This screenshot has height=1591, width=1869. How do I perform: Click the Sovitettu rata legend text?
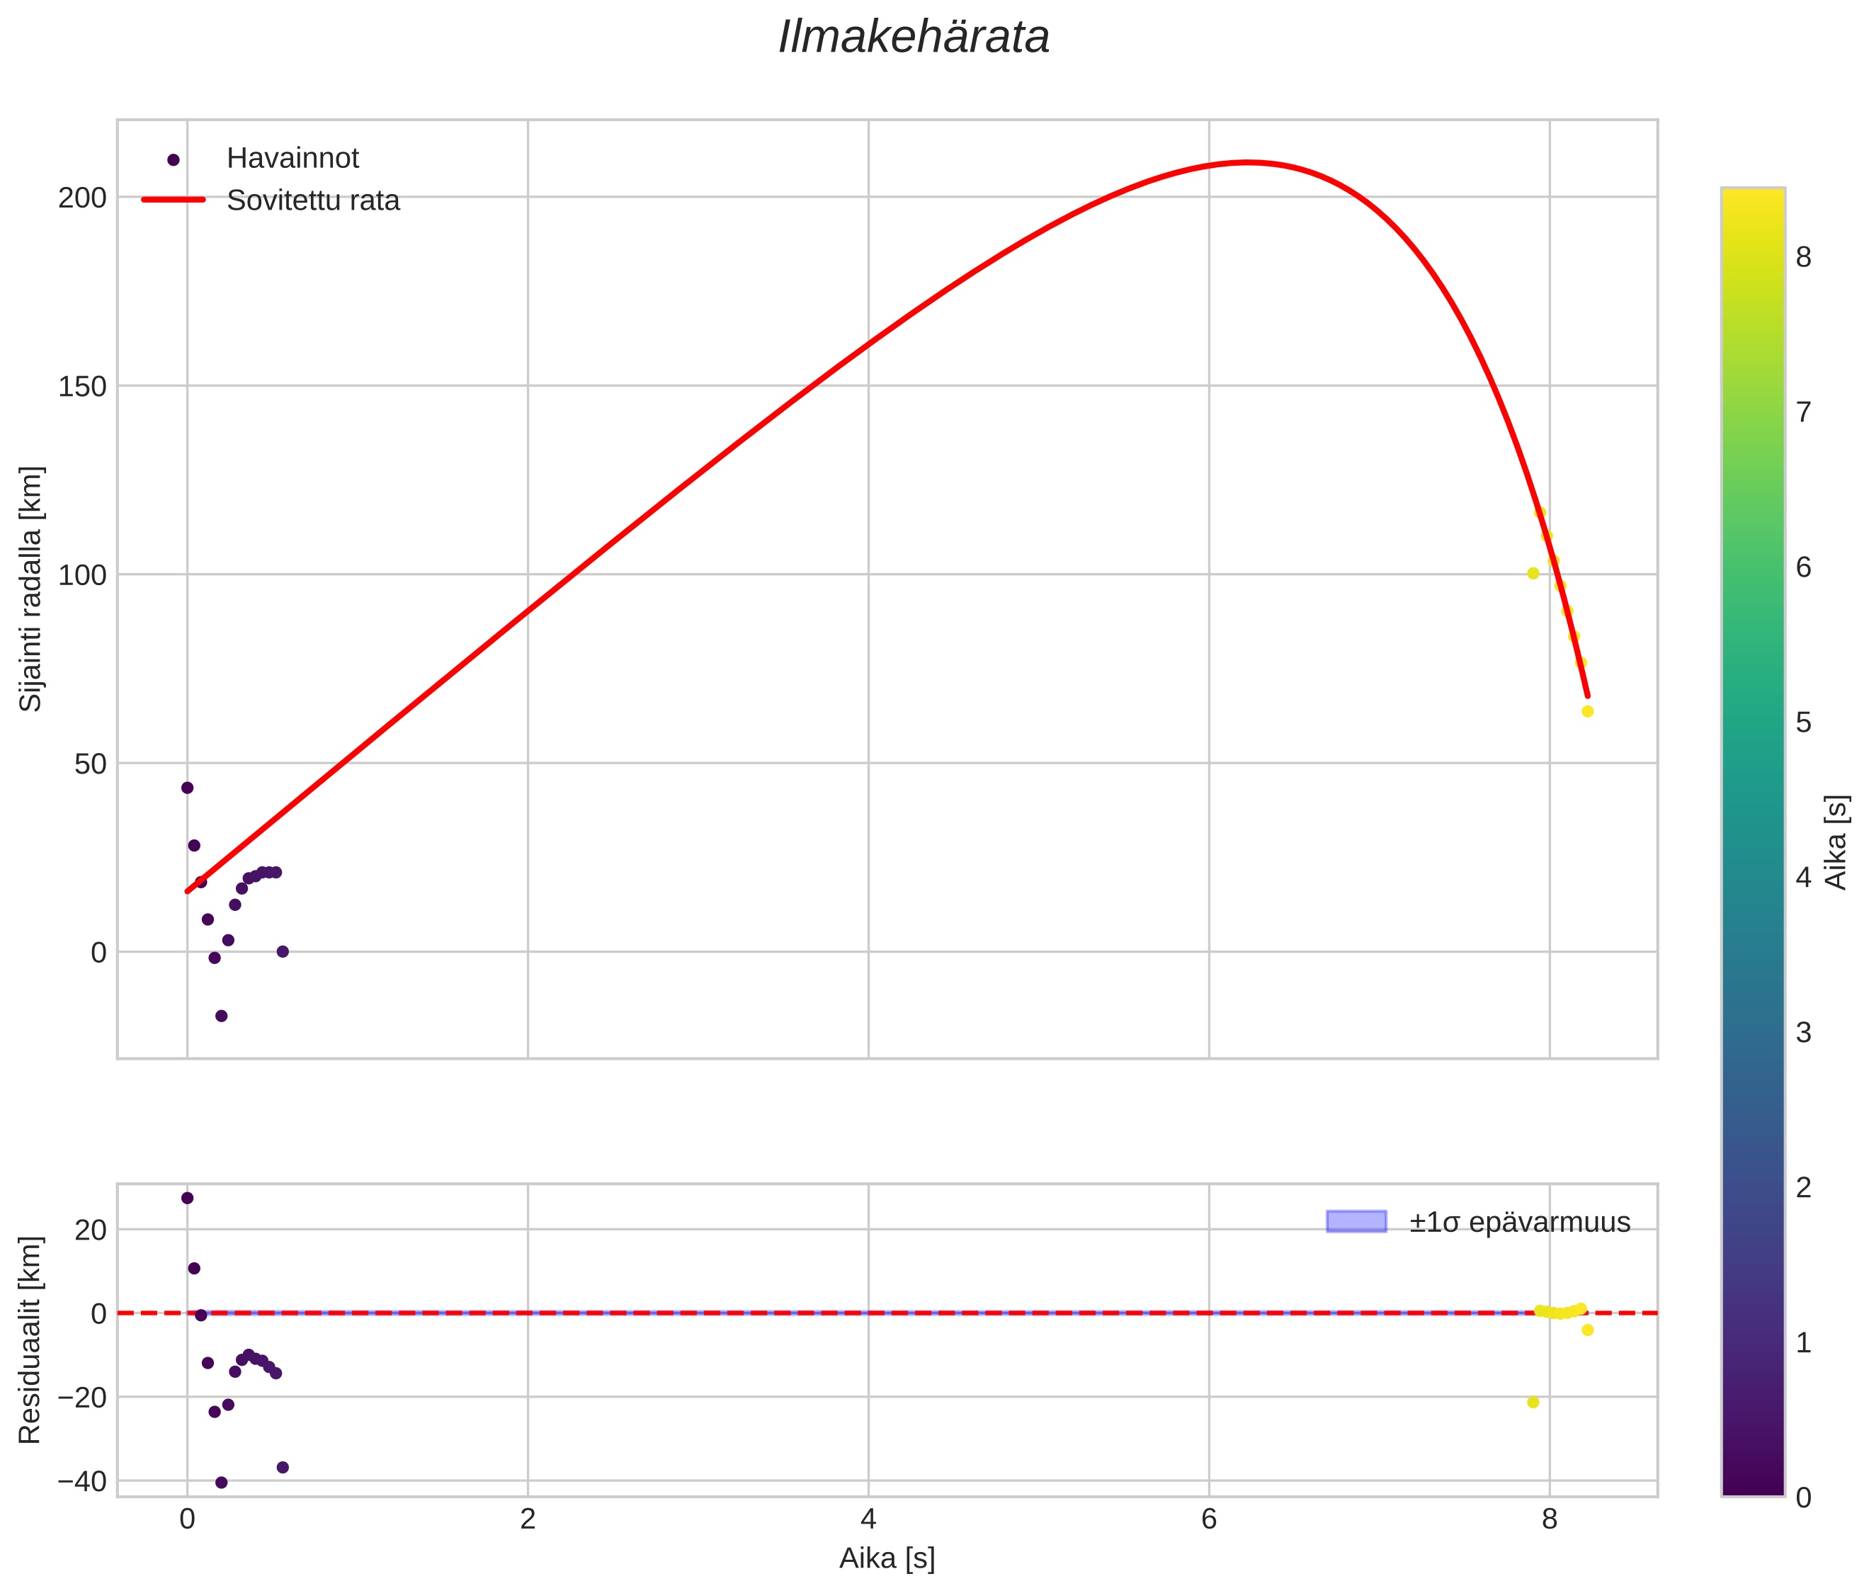[x=313, y=200]
